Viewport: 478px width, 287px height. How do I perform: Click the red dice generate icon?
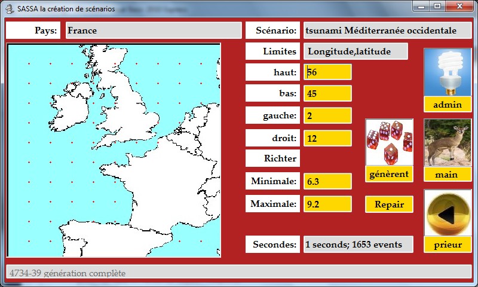point(389,142)
